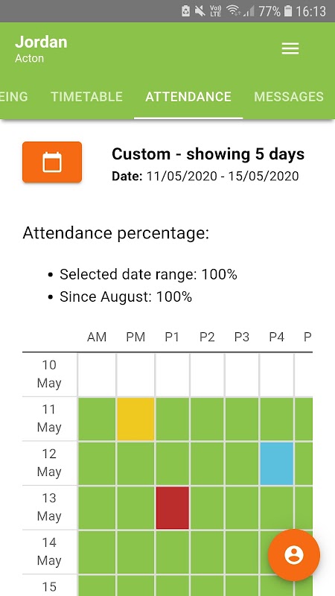Tap the green AM cell on 14 May
The image size is (335, 596).
click(x=97, y=552)
